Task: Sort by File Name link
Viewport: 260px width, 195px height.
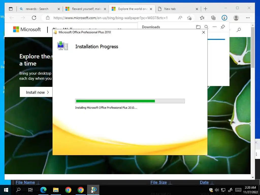Action: [x=25, y=182]
